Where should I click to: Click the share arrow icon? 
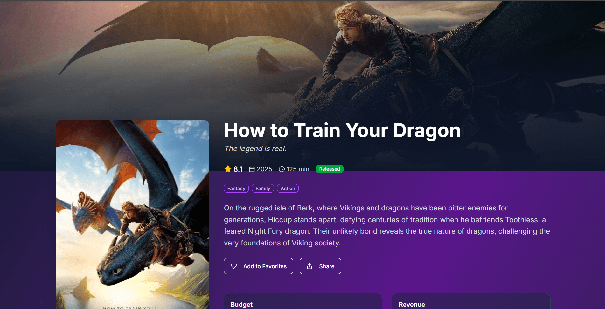coord(309,266)
